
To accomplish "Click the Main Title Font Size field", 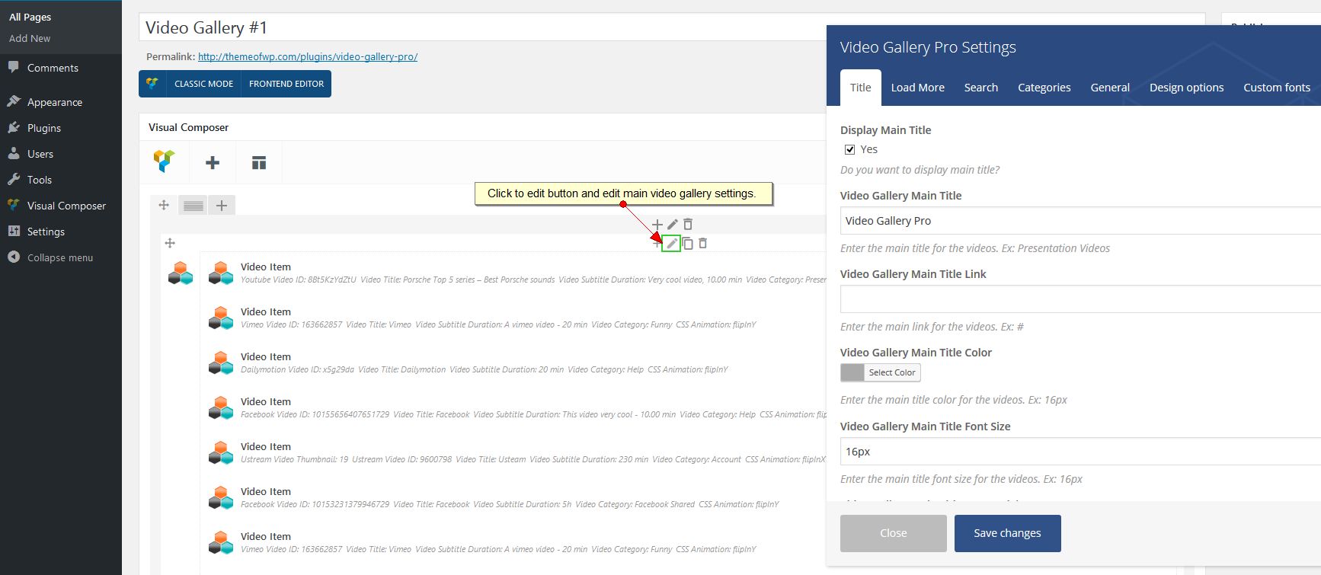I will pos(1080,452).
